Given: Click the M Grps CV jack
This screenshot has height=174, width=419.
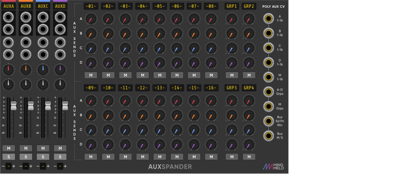Looking at the screenshot, I should click(269, 106).
